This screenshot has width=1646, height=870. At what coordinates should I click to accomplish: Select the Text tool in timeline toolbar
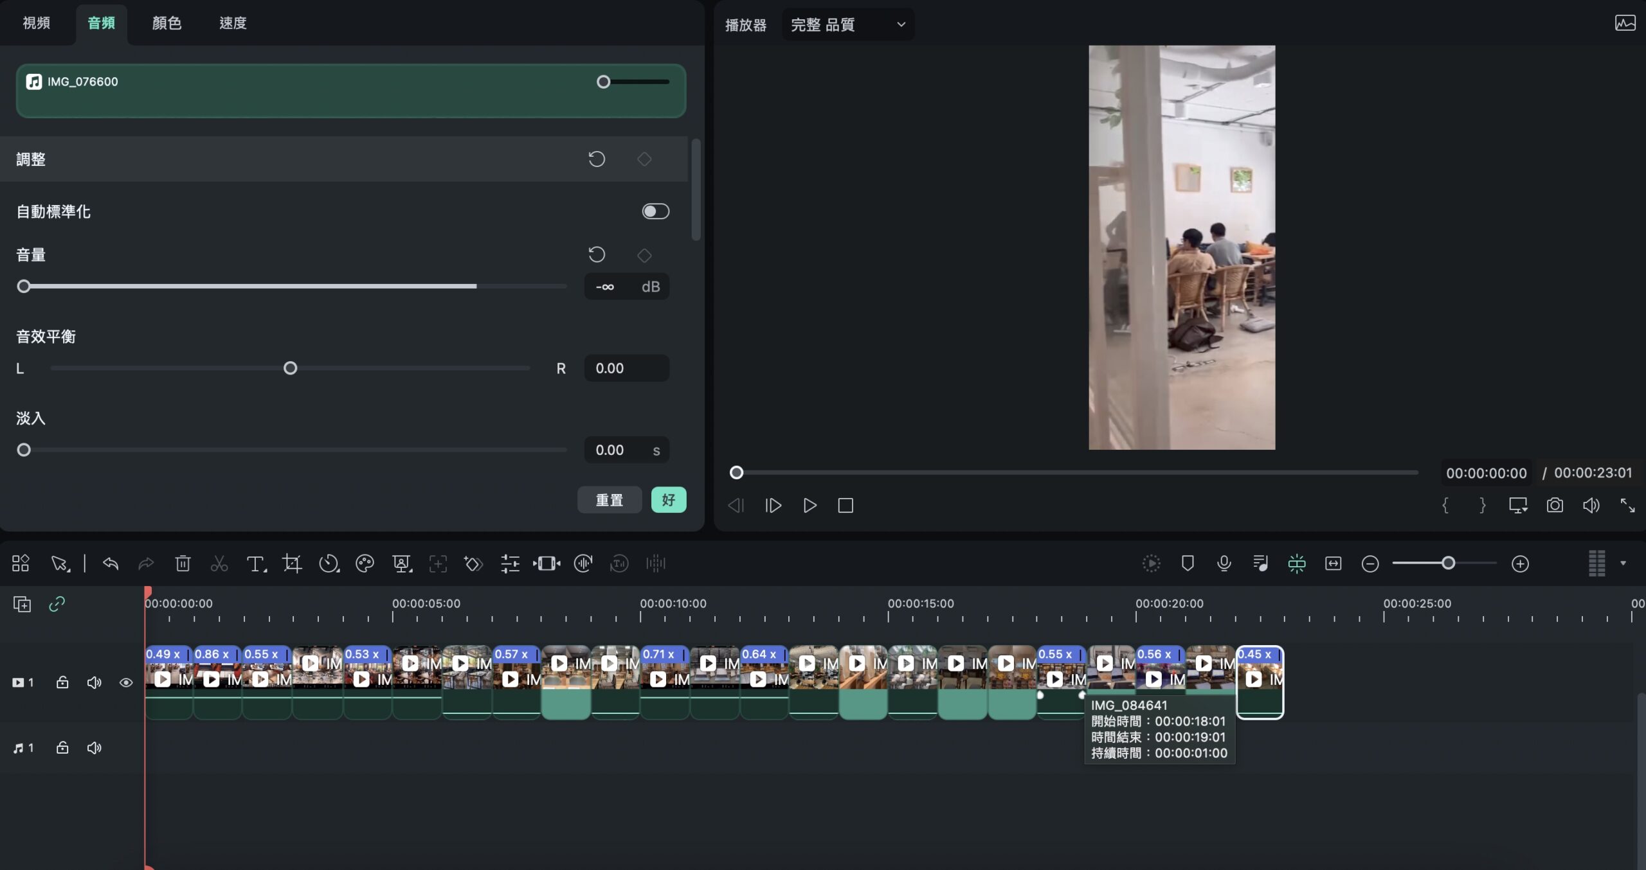click(256, 564)
